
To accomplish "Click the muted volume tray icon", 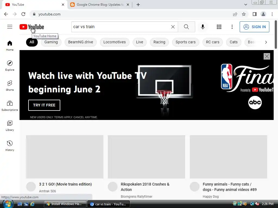I will tap(257, 204).
